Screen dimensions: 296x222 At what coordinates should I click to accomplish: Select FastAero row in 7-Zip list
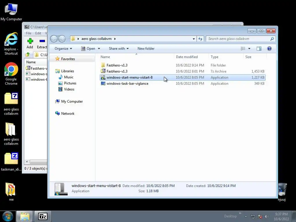(x=36, y=68)
